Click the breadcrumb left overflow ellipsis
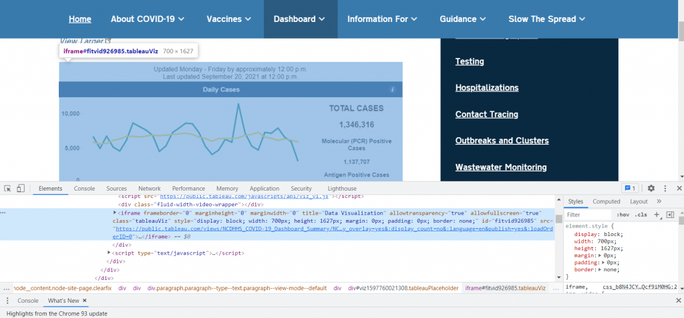Screen dimensions: 684x318 point(6,289)
